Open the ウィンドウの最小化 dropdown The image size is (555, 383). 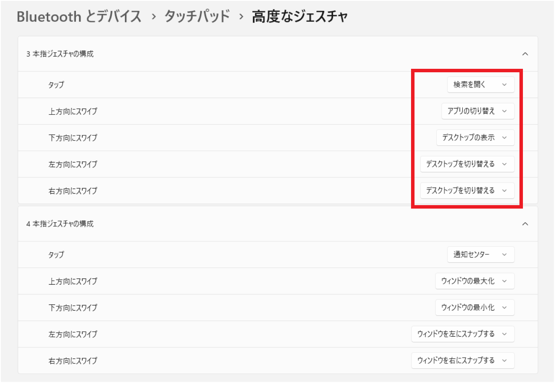pyautogui.click(x=475, y=308)
